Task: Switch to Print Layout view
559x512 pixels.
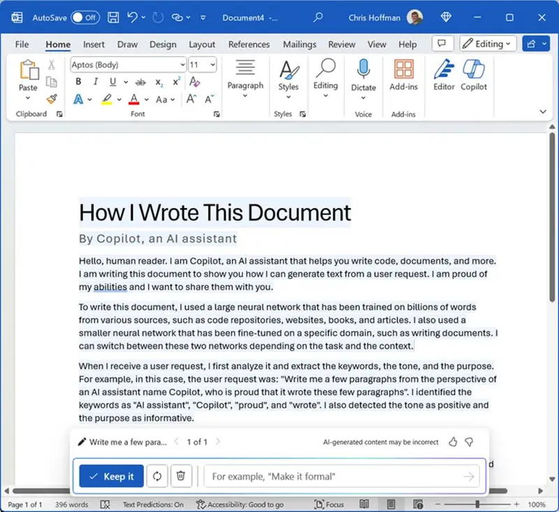Action: (391, 504)
